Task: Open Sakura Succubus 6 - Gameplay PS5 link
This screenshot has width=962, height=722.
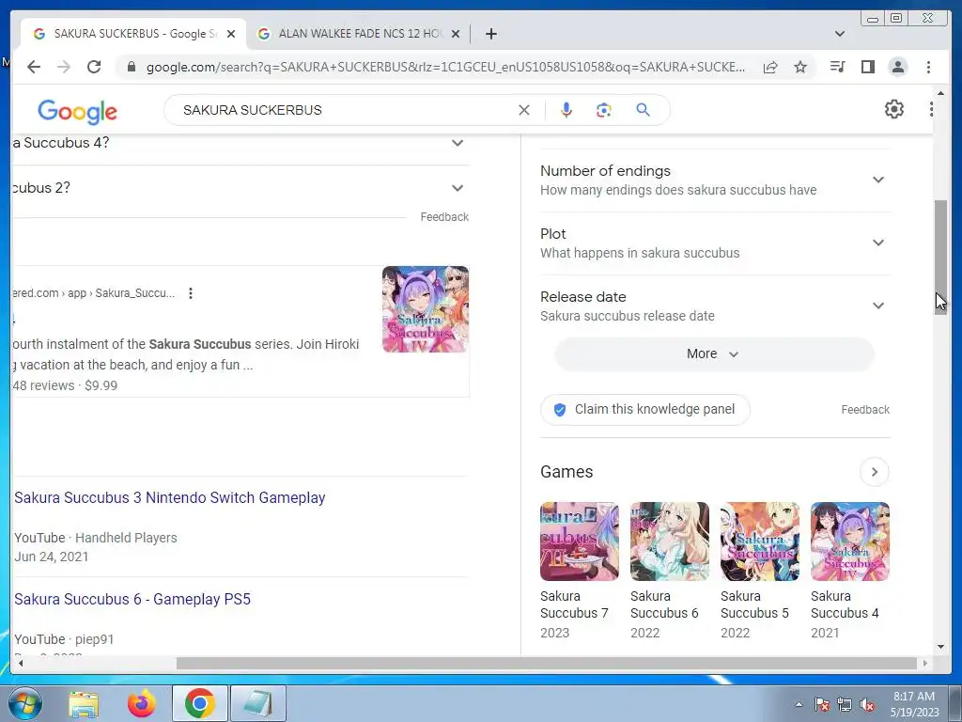Action: coord(132,599)
